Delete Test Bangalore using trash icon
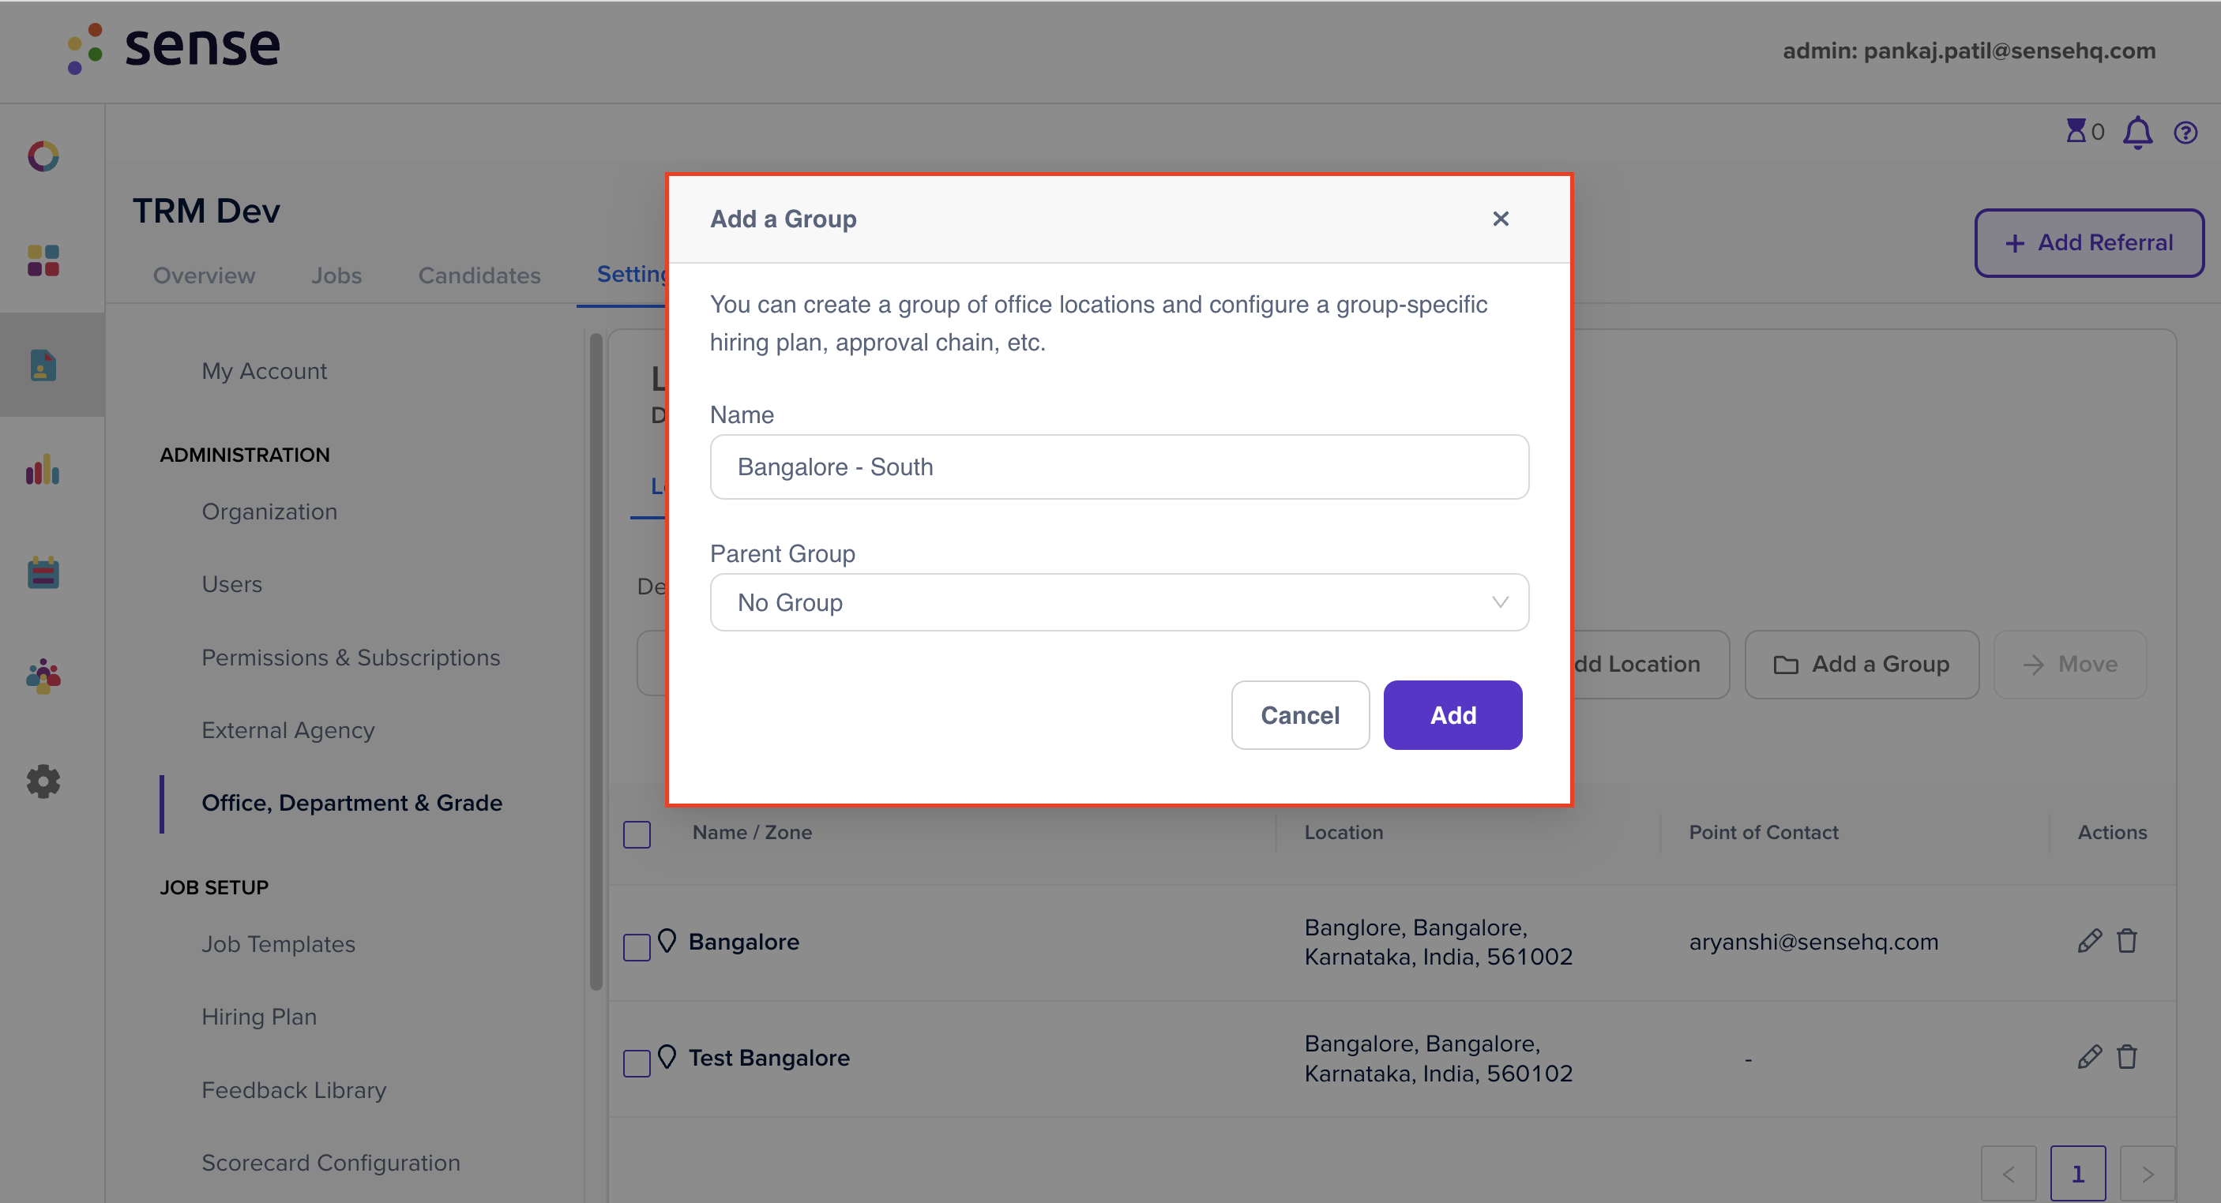Image resolution: width=2221 pixels, height=1203 pixels. [x=2127, y=1058]
